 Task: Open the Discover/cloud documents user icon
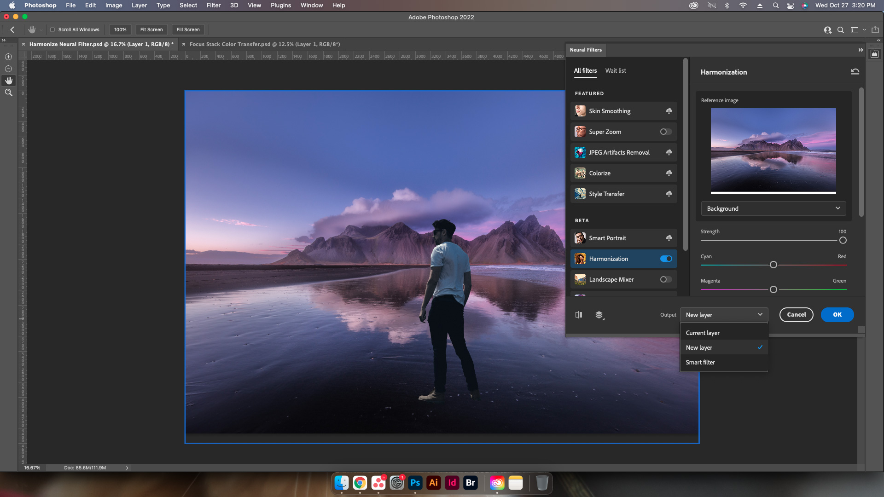pos(828,30)
